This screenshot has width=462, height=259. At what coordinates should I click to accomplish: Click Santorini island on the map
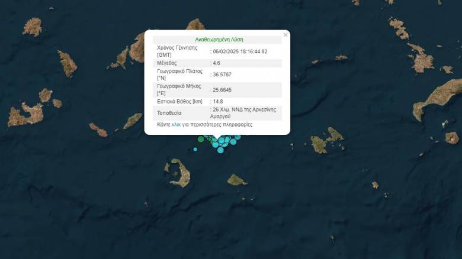178,172
